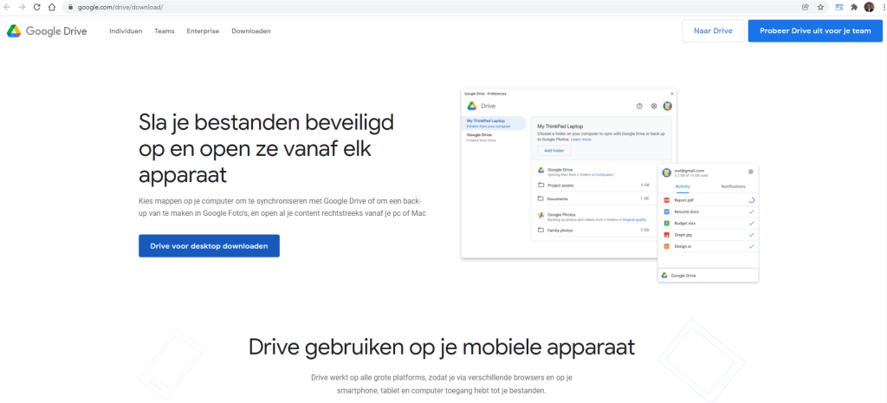The image size is (887, 403).
Task: Click the browser back arrow
Action: 7,7
